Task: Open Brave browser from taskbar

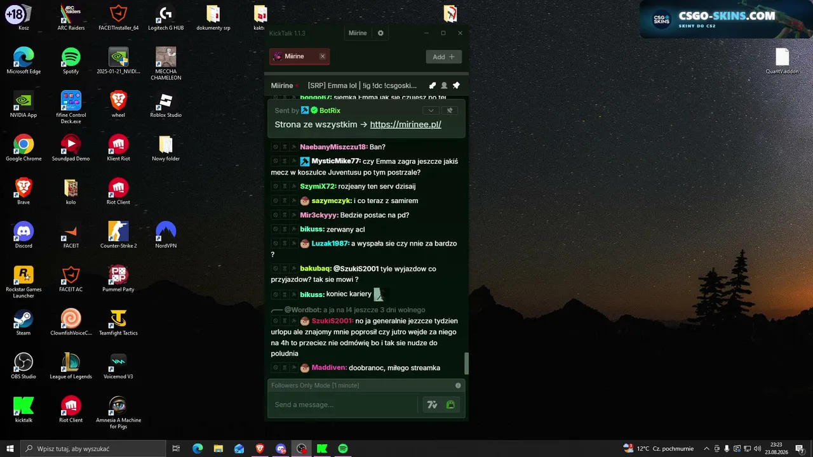Action: (x=260, y=449)
